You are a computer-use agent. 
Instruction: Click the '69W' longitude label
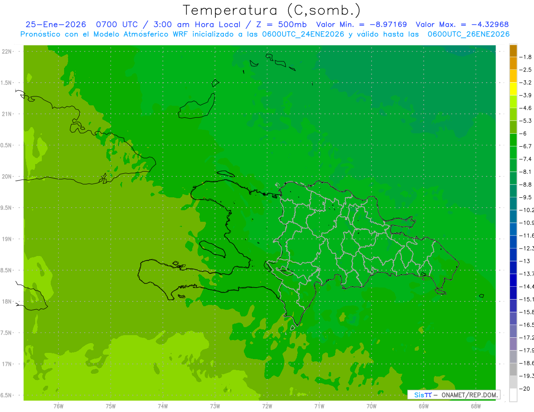[x=424, y=406]
